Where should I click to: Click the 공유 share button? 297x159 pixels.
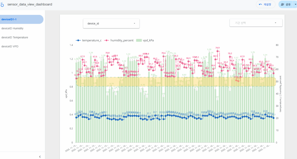(x=286, y=4)
